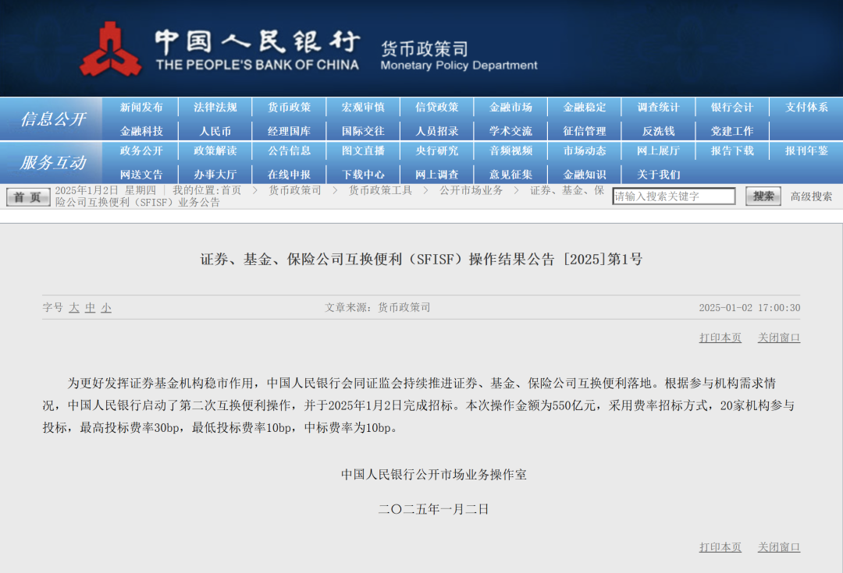Click 公开市场业务 breadcrumb link

[471, 190]
